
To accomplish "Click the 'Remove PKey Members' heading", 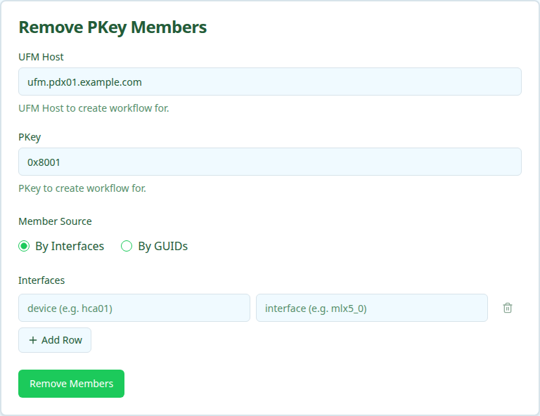I will [112, 27].
